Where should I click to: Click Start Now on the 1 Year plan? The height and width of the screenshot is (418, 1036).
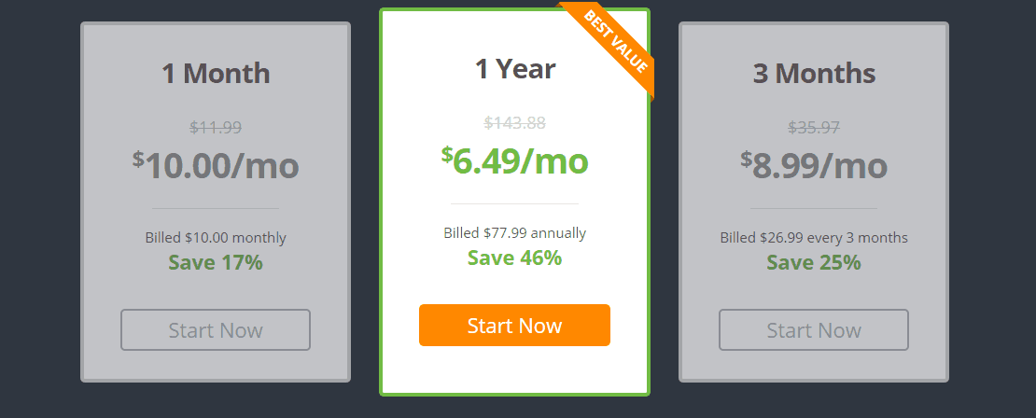(x=514, y=325)
